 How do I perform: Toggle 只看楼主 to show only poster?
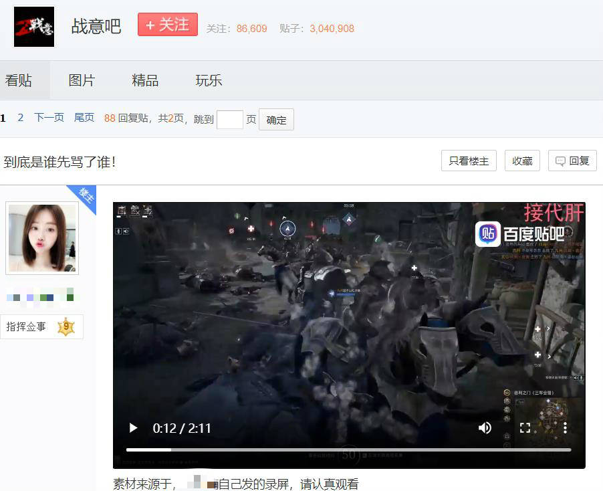coord(469,161)
